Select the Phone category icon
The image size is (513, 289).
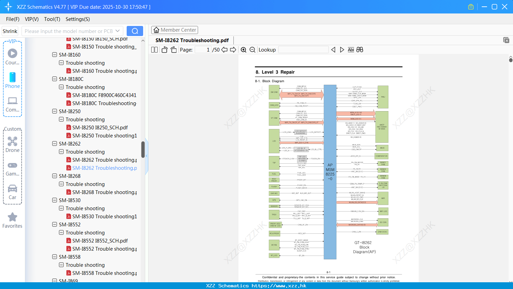(x=12, y=77)
